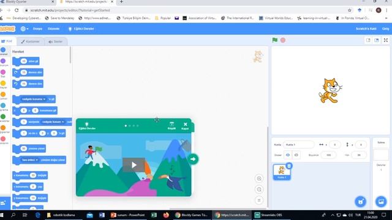Image resolution: width=392 pixels, height=220 pixels.
Task: Reset the workspace zoom level
Action: (x=259, y=200)
